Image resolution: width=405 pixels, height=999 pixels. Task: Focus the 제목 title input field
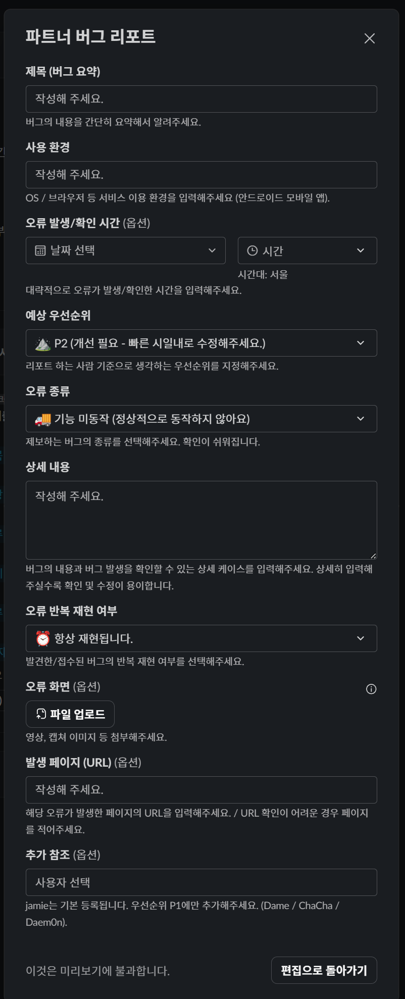(201, 98)
